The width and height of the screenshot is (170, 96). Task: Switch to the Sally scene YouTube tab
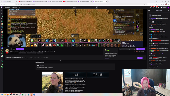pos(70,1)
